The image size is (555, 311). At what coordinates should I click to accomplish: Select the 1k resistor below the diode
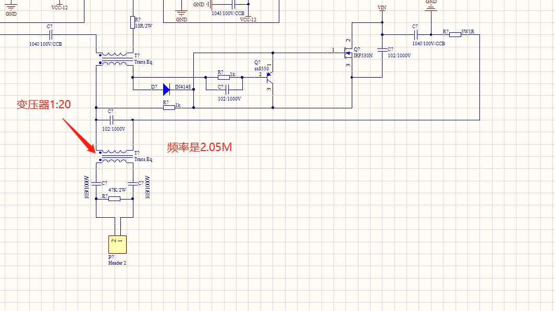coord(169,108)
